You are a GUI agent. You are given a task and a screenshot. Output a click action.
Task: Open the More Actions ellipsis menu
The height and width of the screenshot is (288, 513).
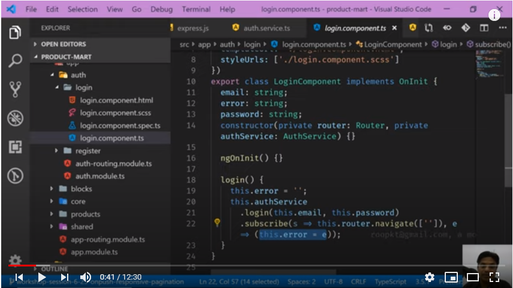click(x=503, y=28)
